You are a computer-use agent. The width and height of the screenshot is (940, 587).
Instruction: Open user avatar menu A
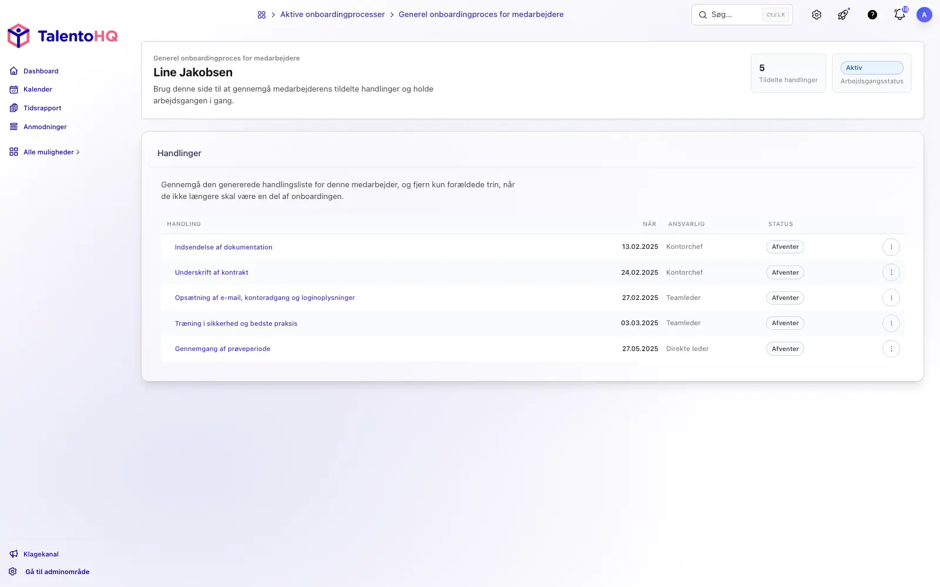[x=924, y=15]
